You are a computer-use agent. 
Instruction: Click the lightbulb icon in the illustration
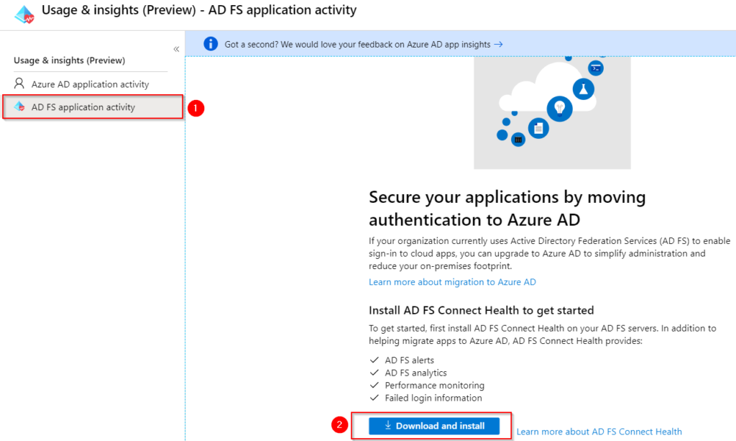559,109
